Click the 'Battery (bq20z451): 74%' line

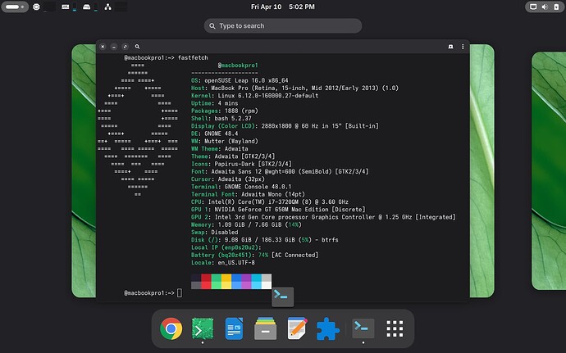click(255, 255)
